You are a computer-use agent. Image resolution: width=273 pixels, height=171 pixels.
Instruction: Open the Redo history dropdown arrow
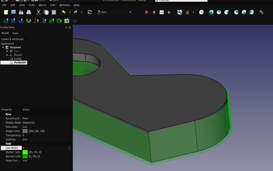[x=82, y=12]
